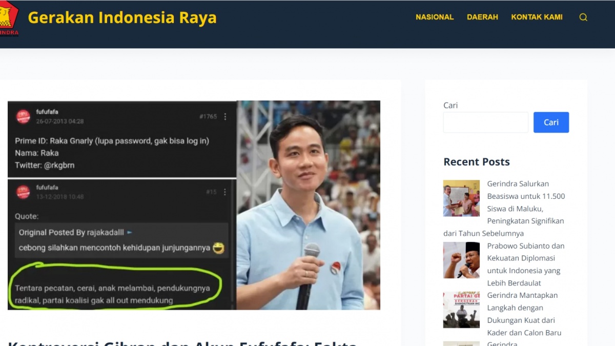Open the KONTAK KAMI menu item

click(537, 17)
